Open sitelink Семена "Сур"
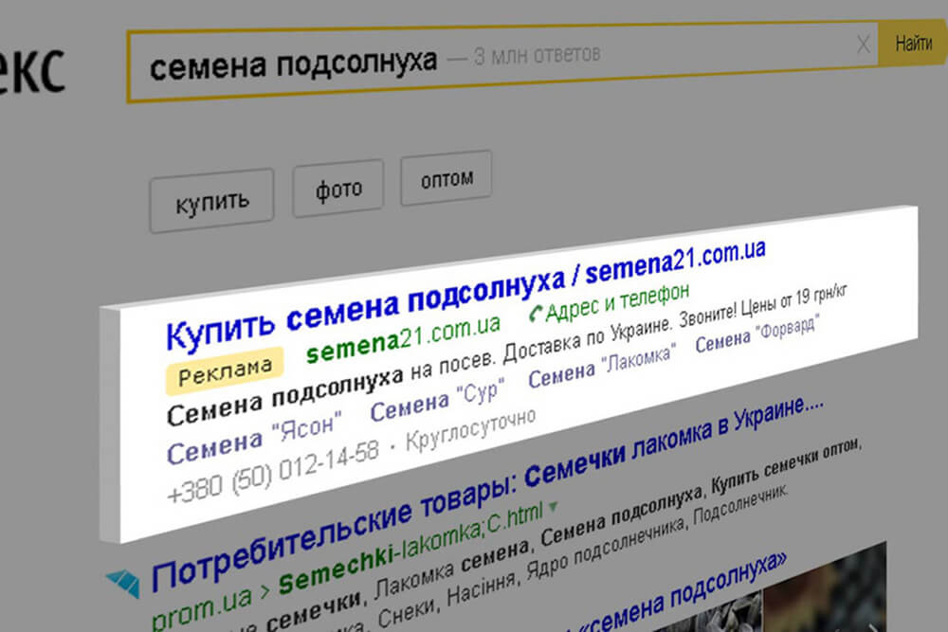This screenshot has height=632, width=948. 437,401
